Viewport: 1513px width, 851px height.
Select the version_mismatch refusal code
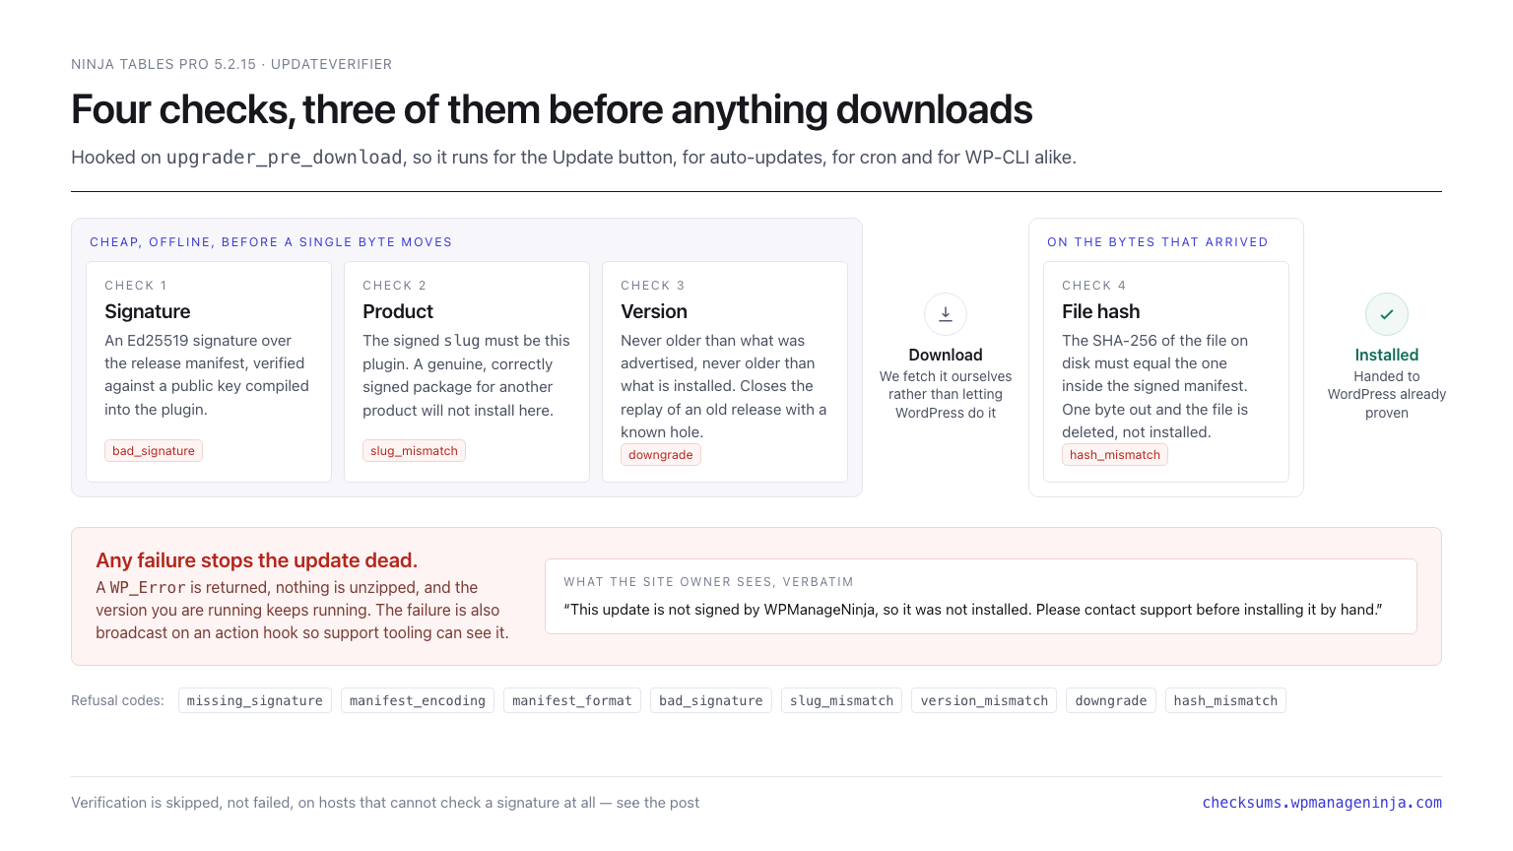point(984,700)
